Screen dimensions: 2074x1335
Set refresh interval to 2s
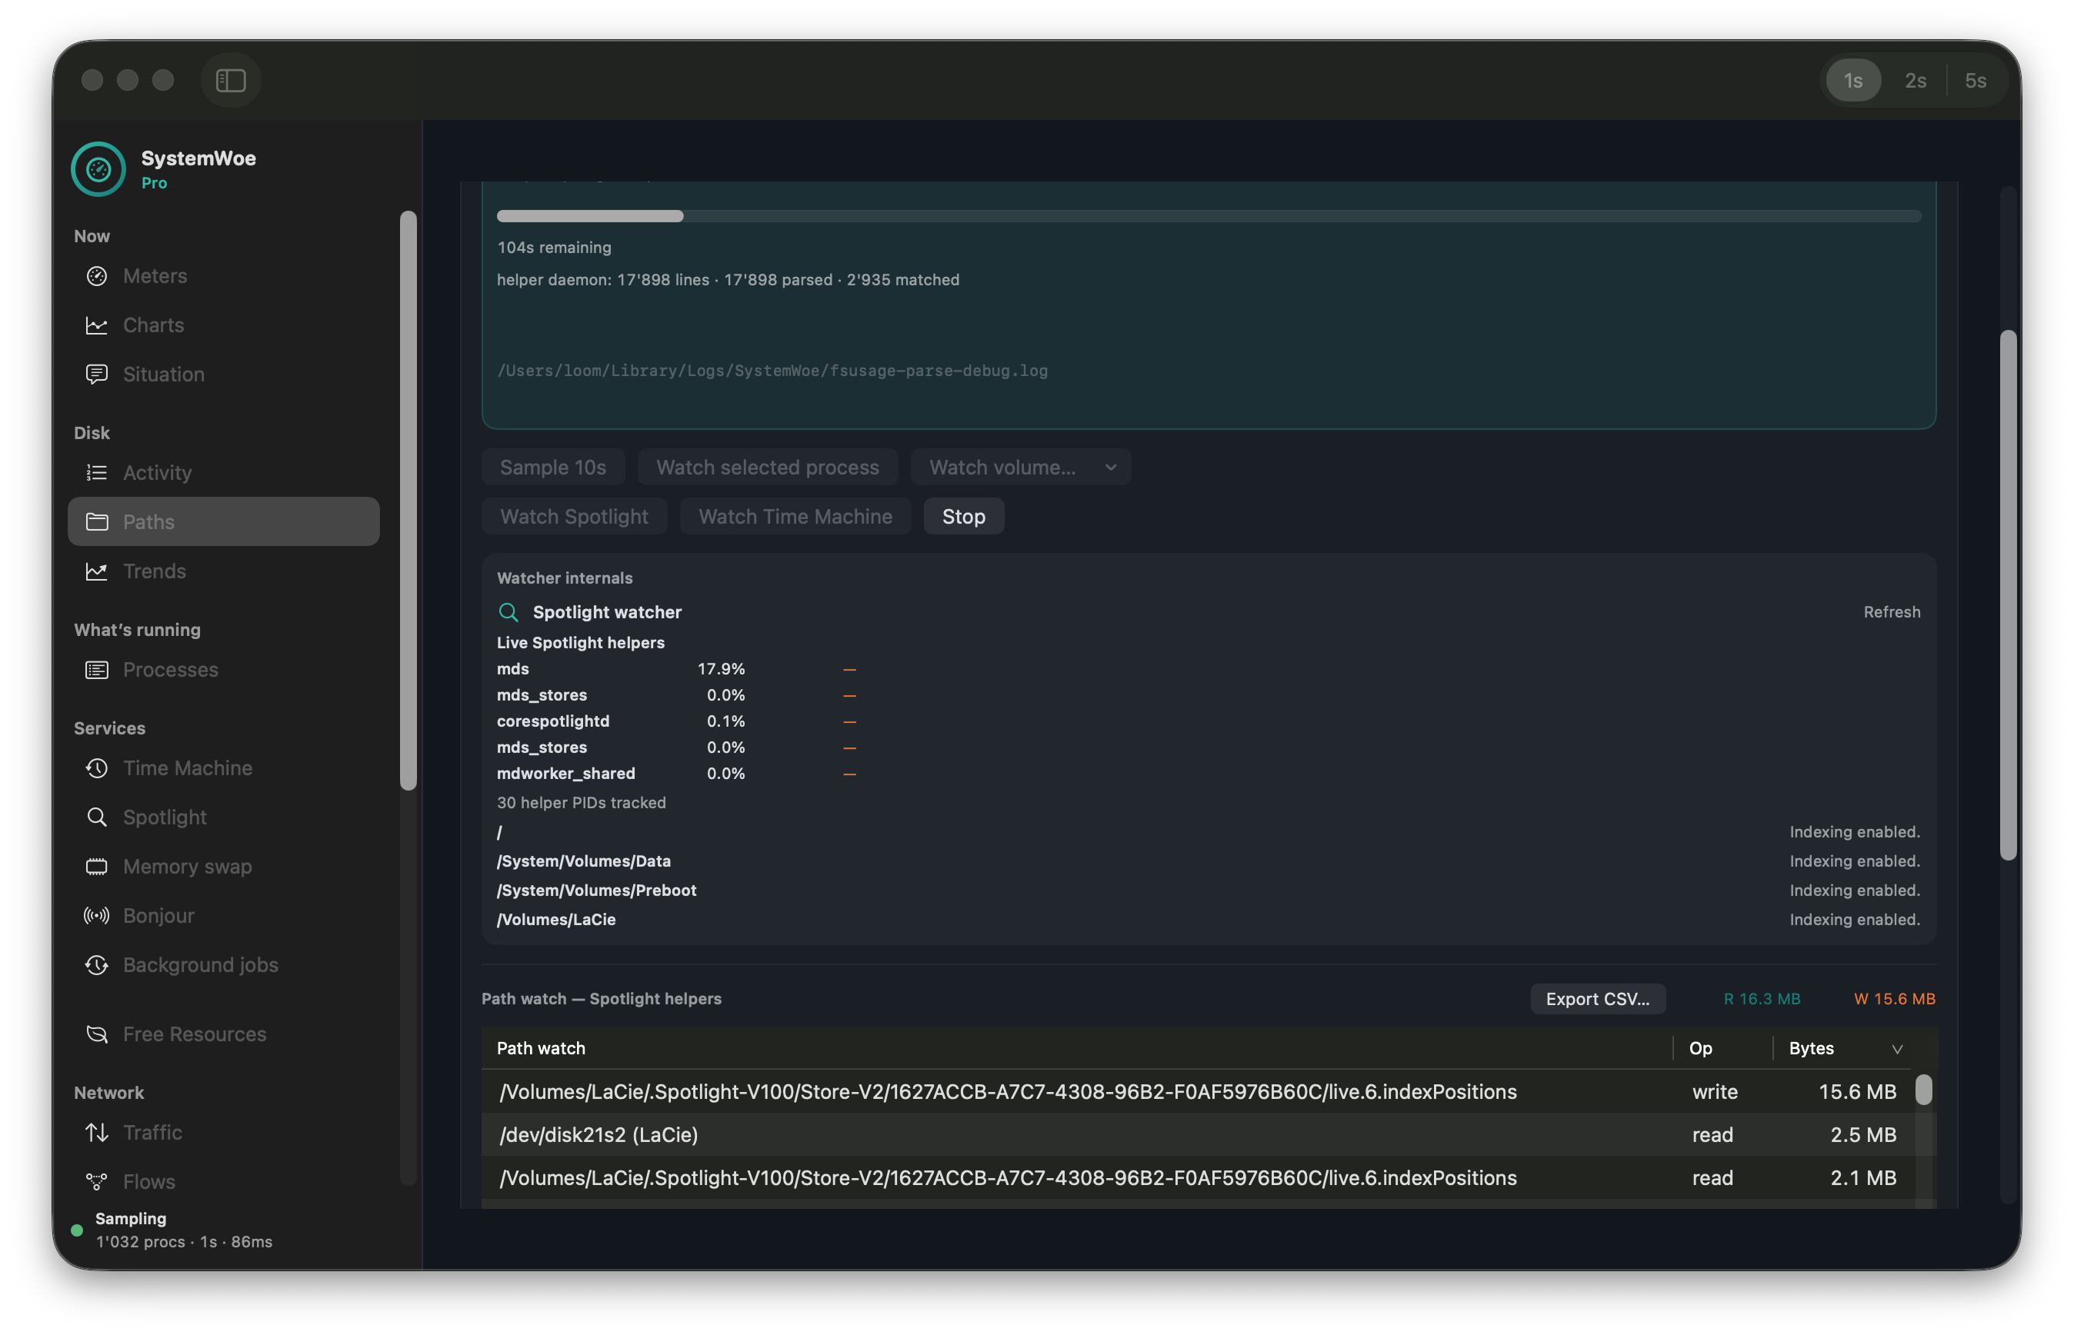pos(1915,81)
